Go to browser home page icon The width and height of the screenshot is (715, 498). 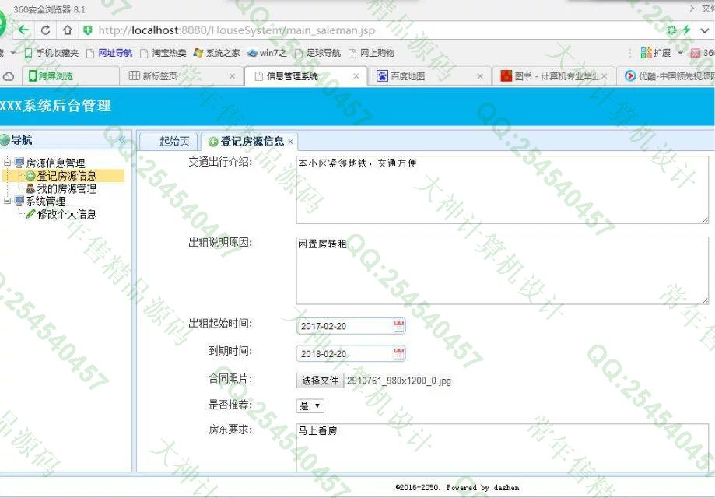coord(68,30)
